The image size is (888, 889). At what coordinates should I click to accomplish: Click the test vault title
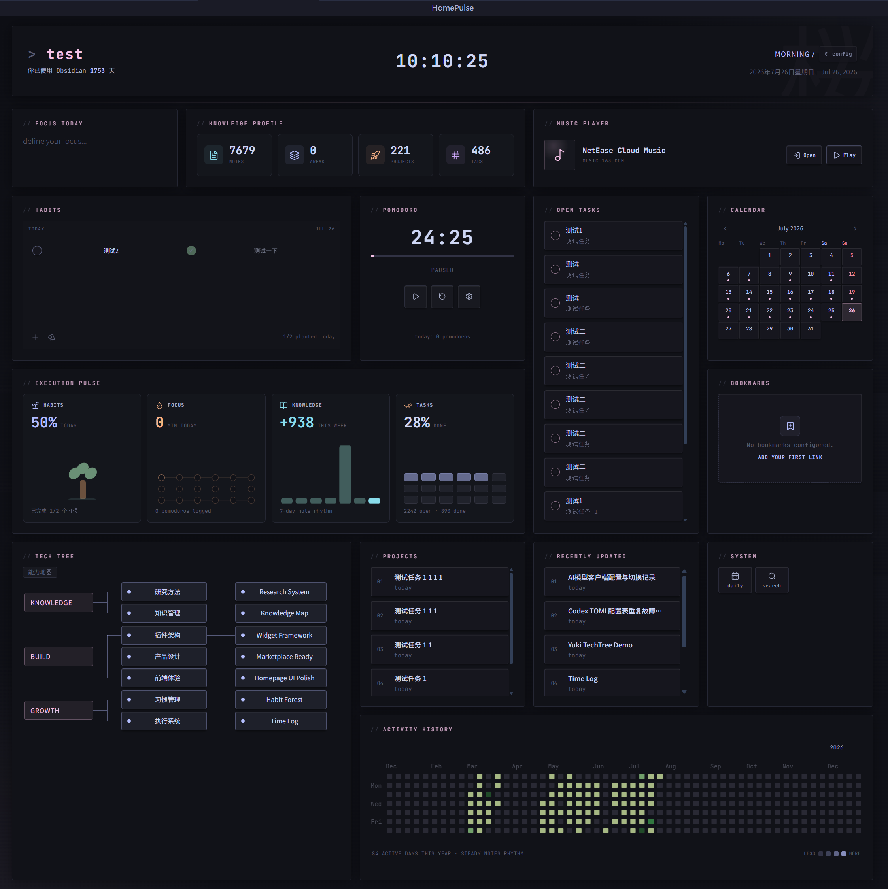(64, 54)
